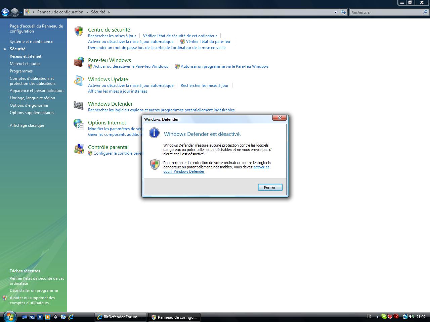Image resolution: width=430 pixels, height=322 pixels.
Task: Click the green Skype tray icon
Action: point(384,316)
